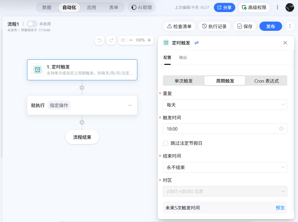Image resolution: width=298 pixels, height=222 pixels.
Task: Open the three-dot menu on 就执行 node
Action: [130, 105]
